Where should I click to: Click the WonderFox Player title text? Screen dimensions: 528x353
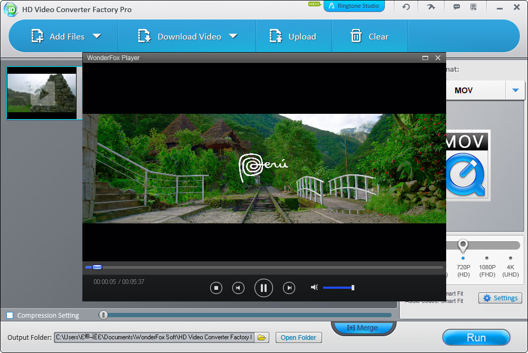(113, 58)
